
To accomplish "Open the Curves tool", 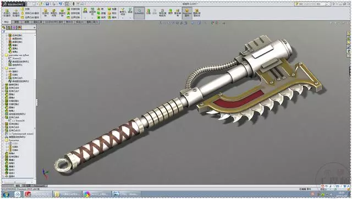I will coord(130,11).
